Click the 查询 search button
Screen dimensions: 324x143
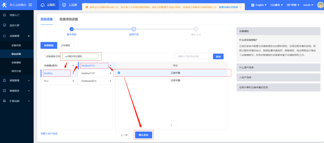[218, 56]
